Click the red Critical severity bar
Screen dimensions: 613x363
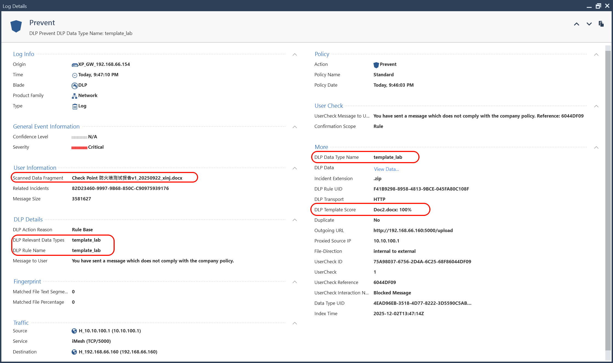click(79, 148)
